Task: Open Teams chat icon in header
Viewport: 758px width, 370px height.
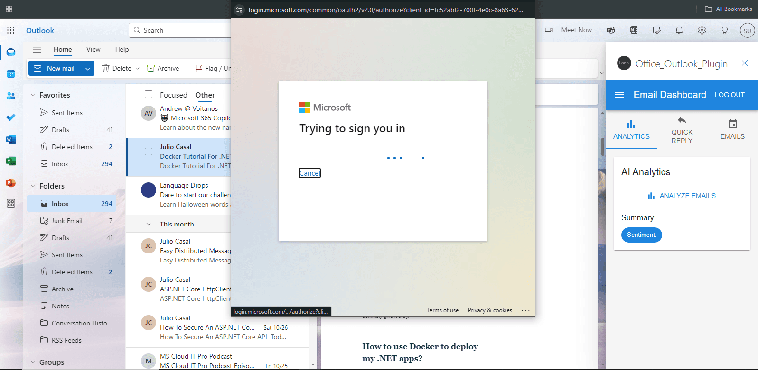Action: (611, 30)
